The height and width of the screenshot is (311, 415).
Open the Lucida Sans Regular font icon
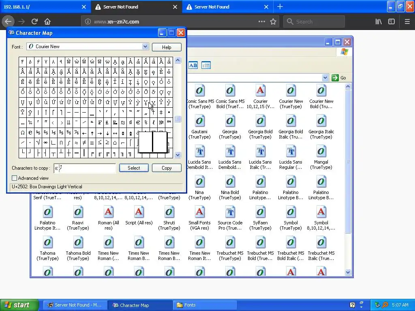coord(290,151)
